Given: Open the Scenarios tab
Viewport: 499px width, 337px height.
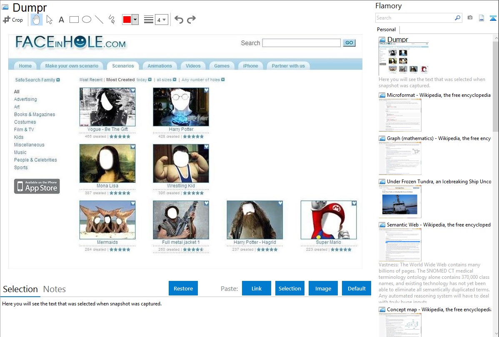Looking at the screenshot, I should [123, 66].
